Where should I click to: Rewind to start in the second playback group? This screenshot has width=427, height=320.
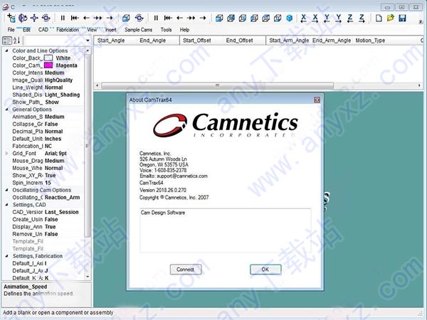[x=168, y=18]
